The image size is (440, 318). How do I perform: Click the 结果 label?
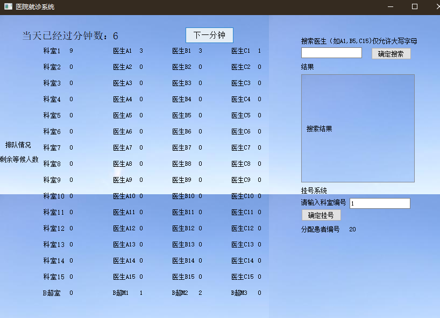pos(308,67)
